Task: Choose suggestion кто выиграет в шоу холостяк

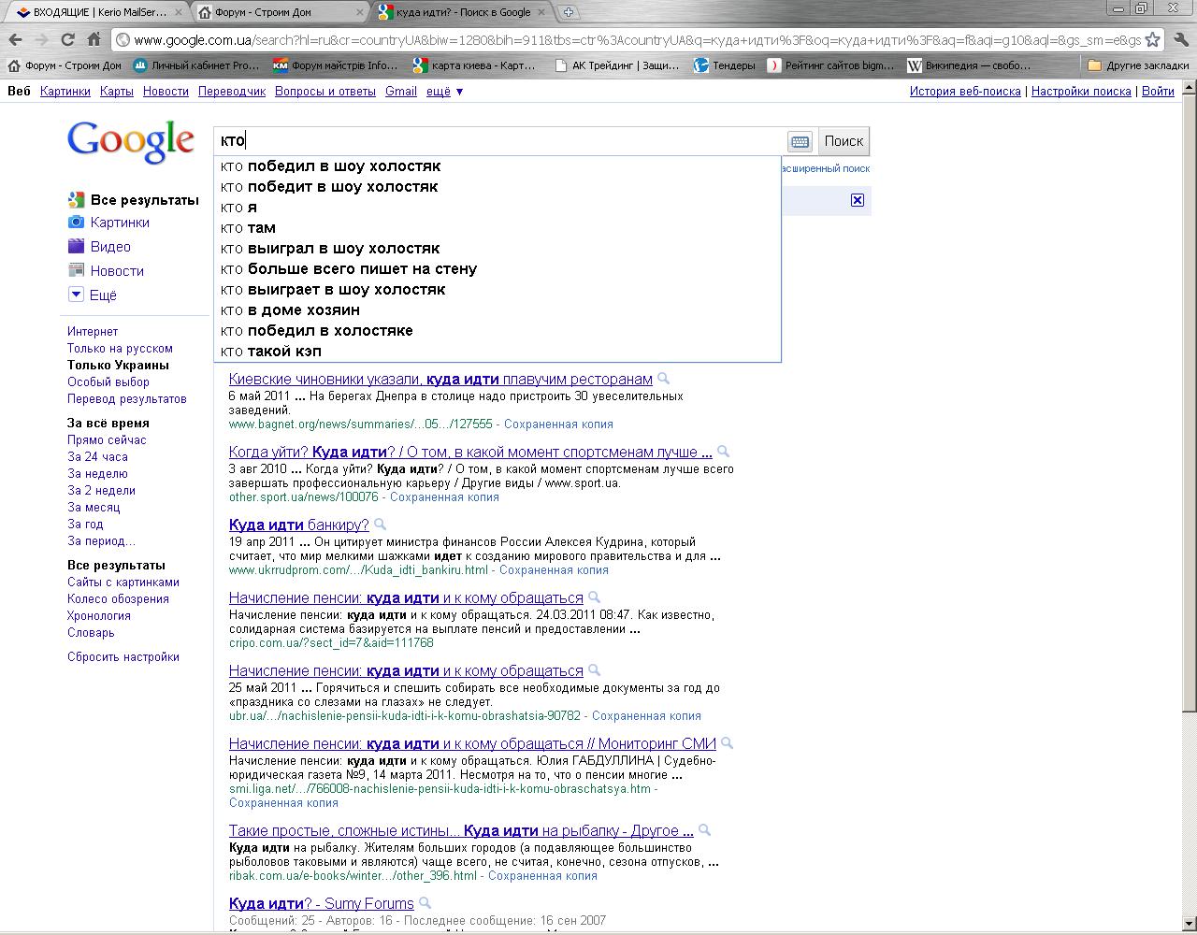Action: click(497, 289)
